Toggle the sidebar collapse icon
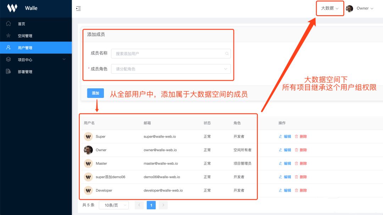 pos(78,9)
